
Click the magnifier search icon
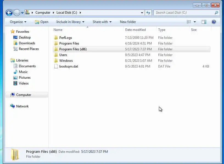point(216,13)
